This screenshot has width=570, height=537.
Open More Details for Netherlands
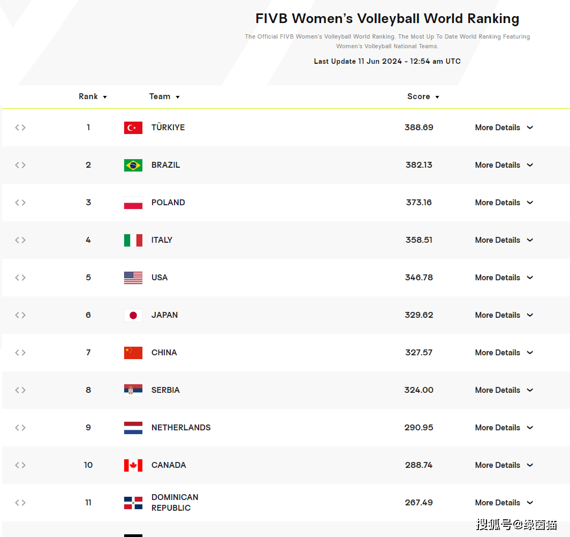[504, 428]
